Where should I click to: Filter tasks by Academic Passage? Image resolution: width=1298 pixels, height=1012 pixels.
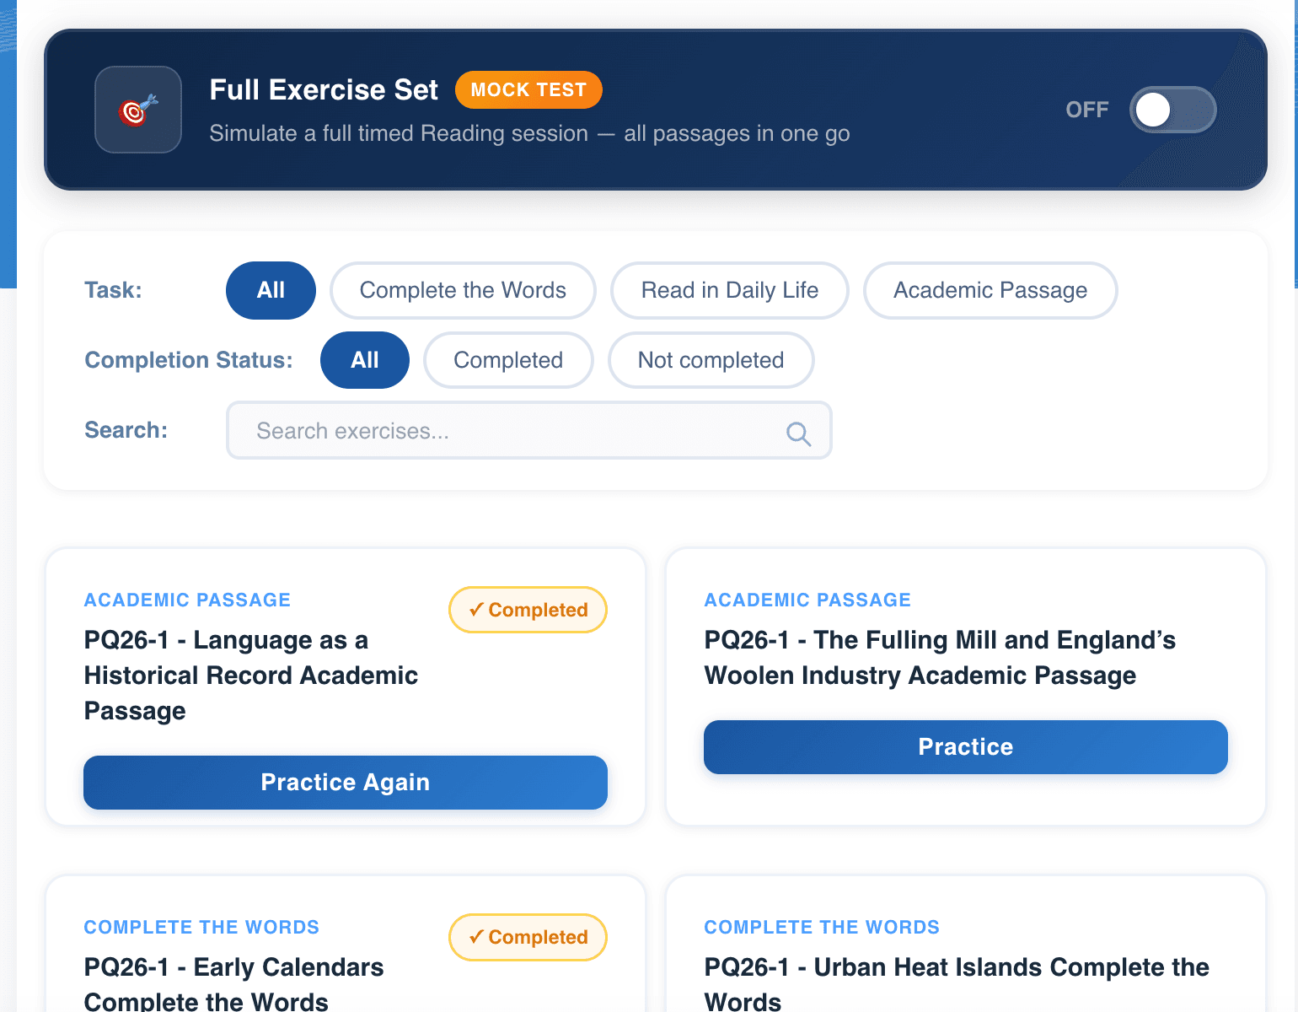tap(990, 290)
